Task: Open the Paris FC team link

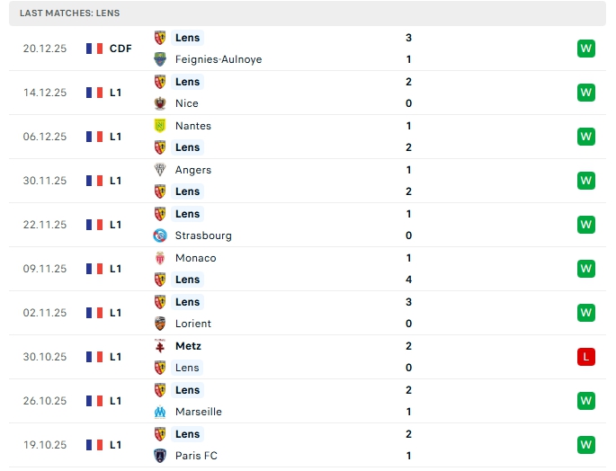Action: click(x=196, y=456)
